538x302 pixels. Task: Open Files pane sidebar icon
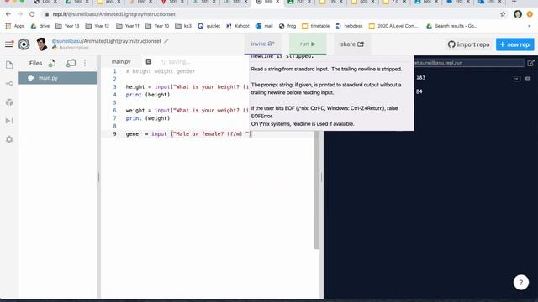[x=9, y=65]
